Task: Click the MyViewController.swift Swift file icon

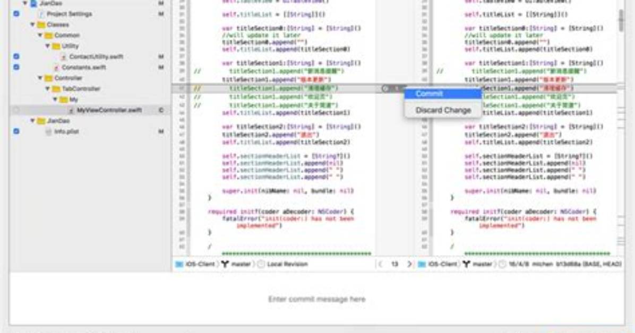Action: [71, 110]
